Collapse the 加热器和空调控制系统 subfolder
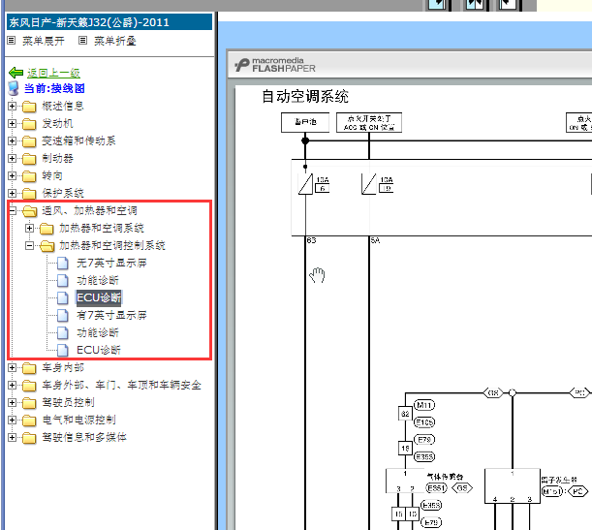Image resolution: width=592 pixels, height=530 pixels. pos(29,245)
